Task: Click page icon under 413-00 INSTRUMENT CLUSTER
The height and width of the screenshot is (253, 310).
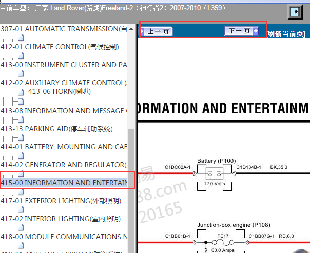Action: click(21, 73)
